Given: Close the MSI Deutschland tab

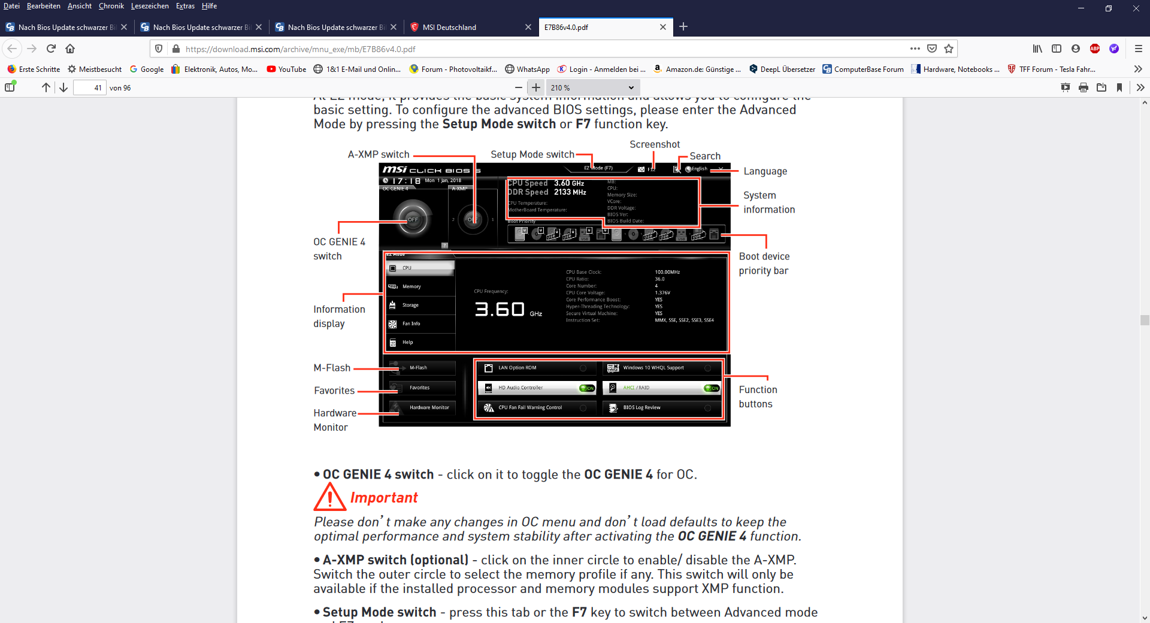Looking at the screenshot, I should (528, 27).
